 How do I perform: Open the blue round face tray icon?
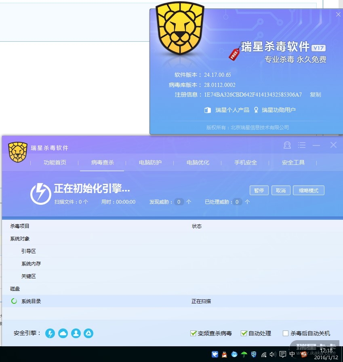(x=234, y=354)
